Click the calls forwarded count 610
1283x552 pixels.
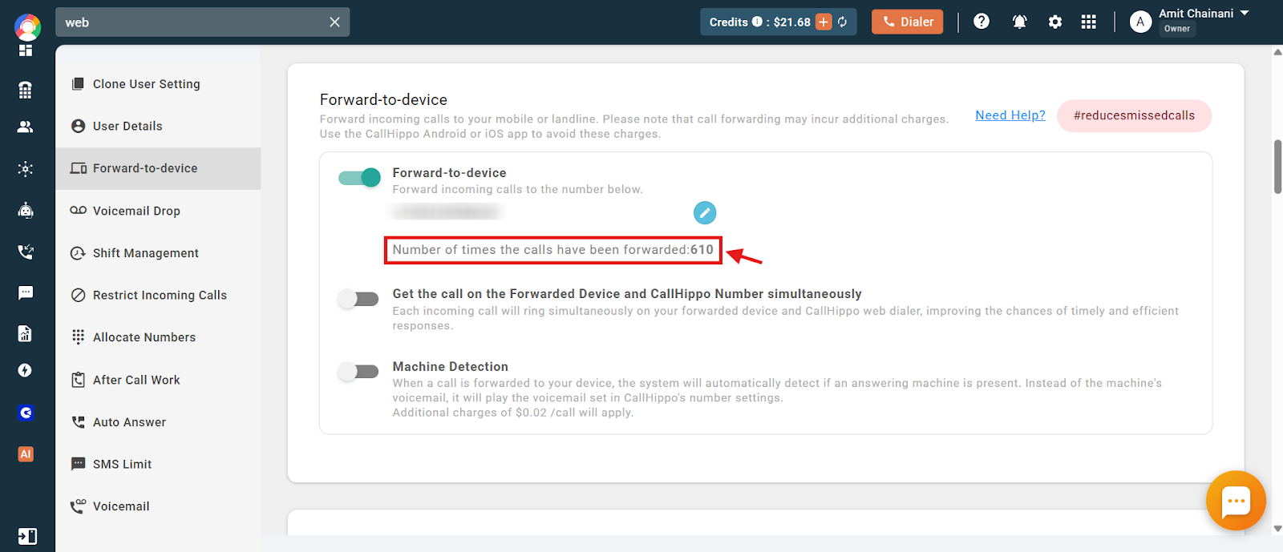(x=702, y=250)
